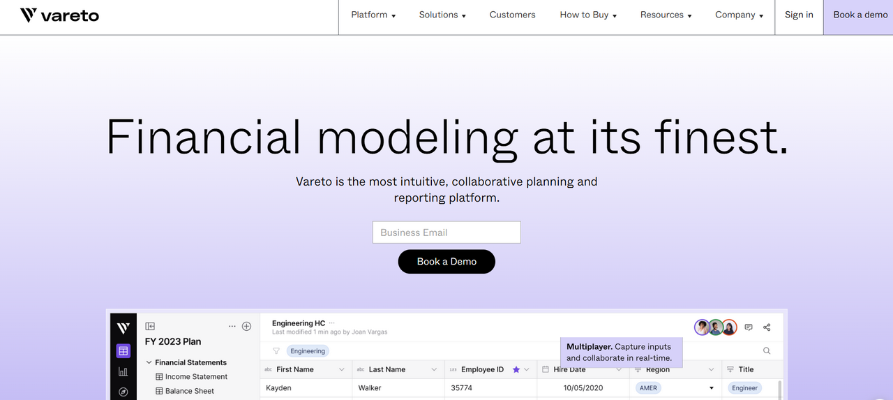
Task: Select the table view sidebar icon
Action: point(123,351)
